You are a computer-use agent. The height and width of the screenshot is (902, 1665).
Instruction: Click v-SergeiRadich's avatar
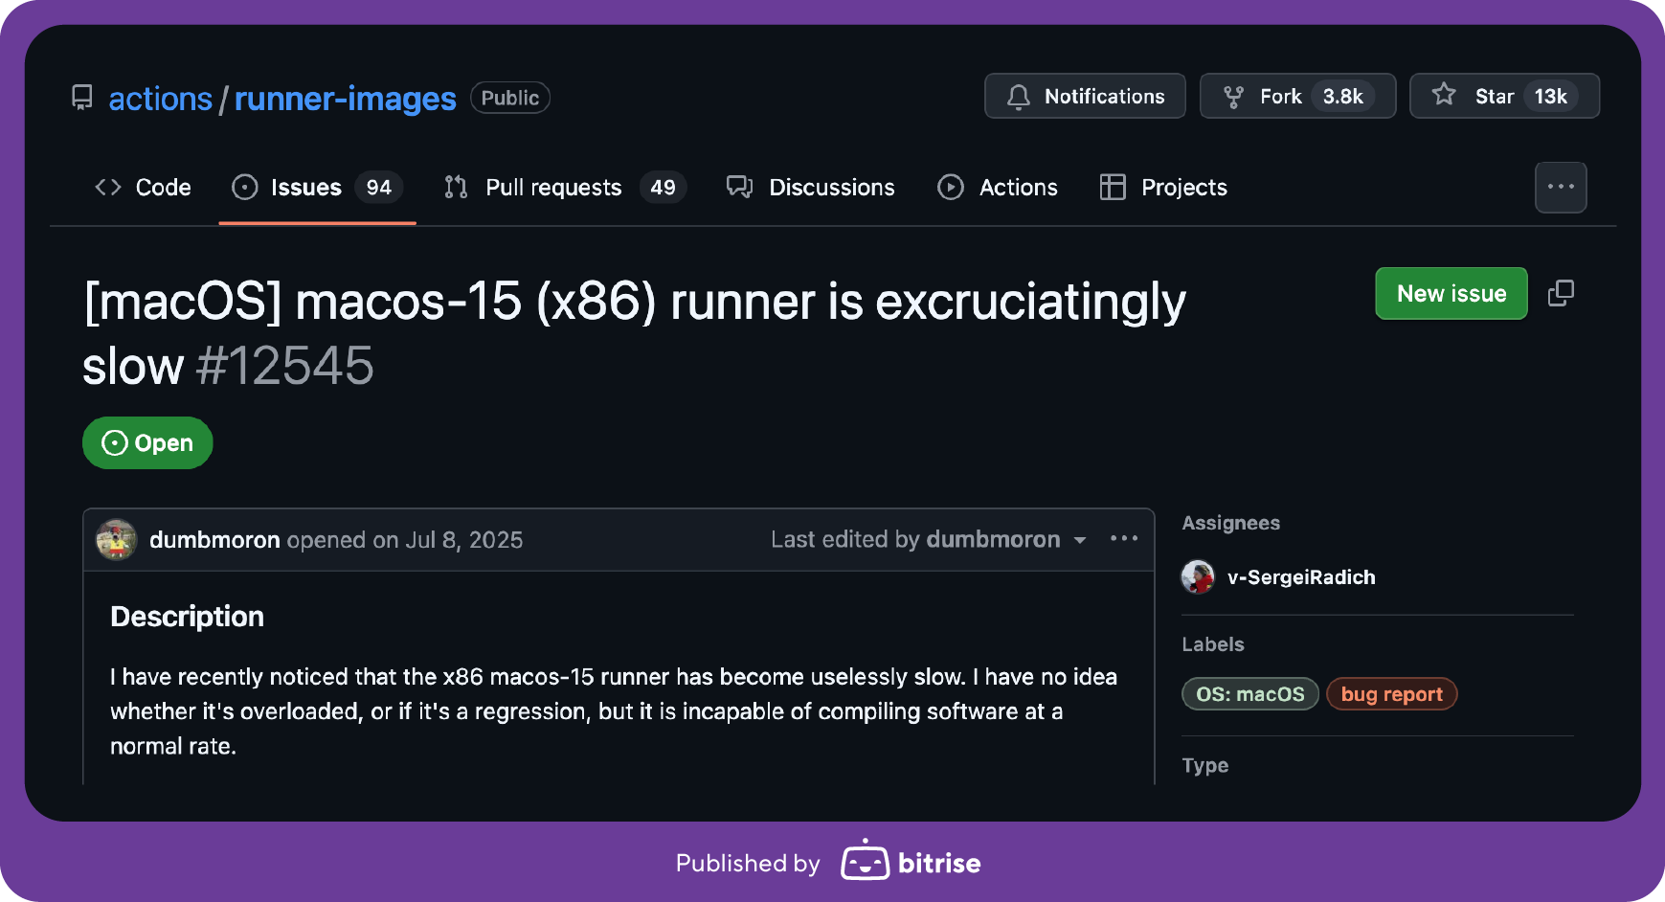click(1198, 576)
